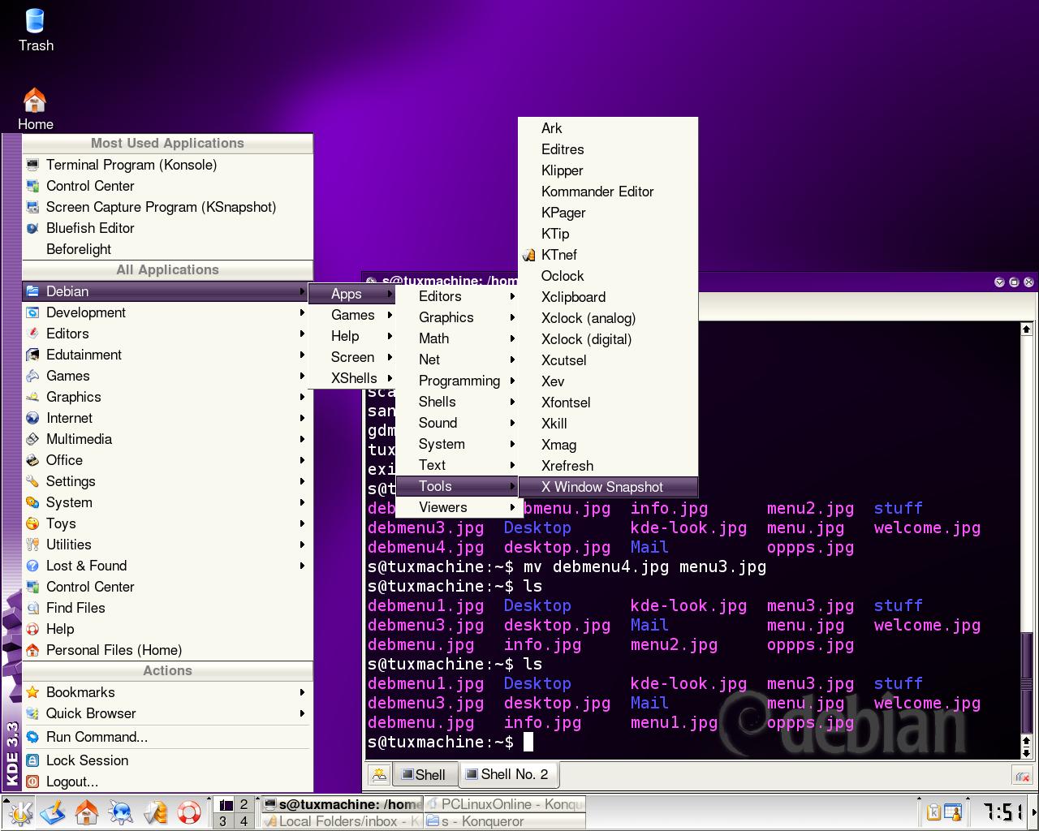1039x831 pixels.
Task: Expand the Development submenu
Action: tap(167, 312)
